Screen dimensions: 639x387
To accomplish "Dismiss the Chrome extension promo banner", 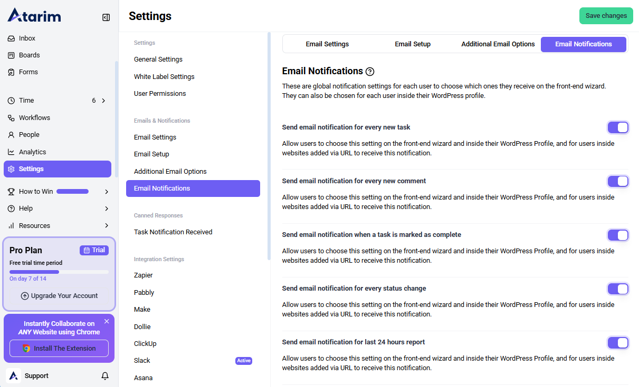I will tap(107, 321).
